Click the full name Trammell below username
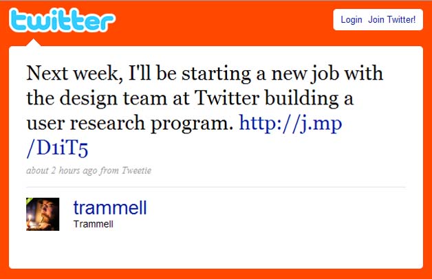432x279 pixels. tap(93, 225)
